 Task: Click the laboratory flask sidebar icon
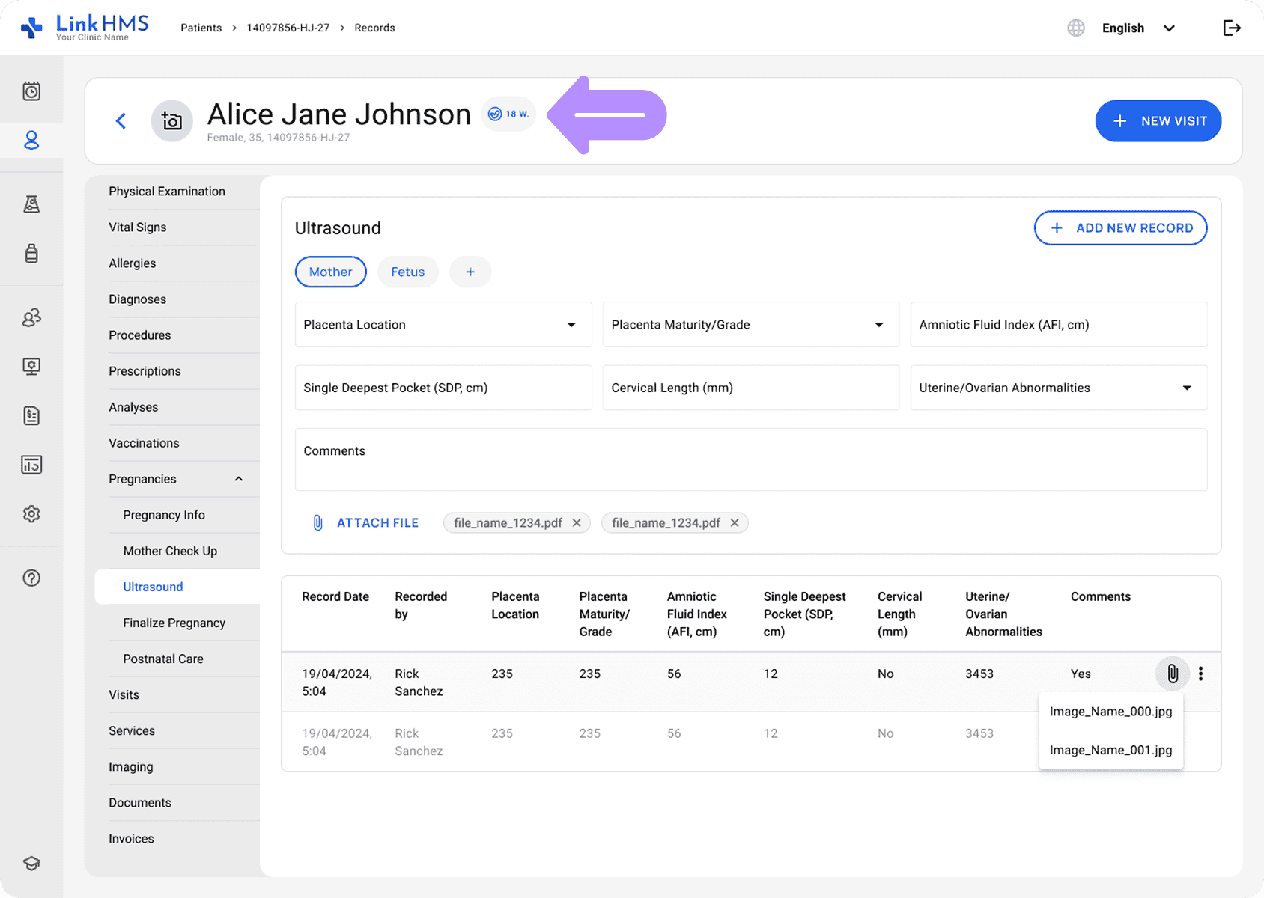[31, 204]
